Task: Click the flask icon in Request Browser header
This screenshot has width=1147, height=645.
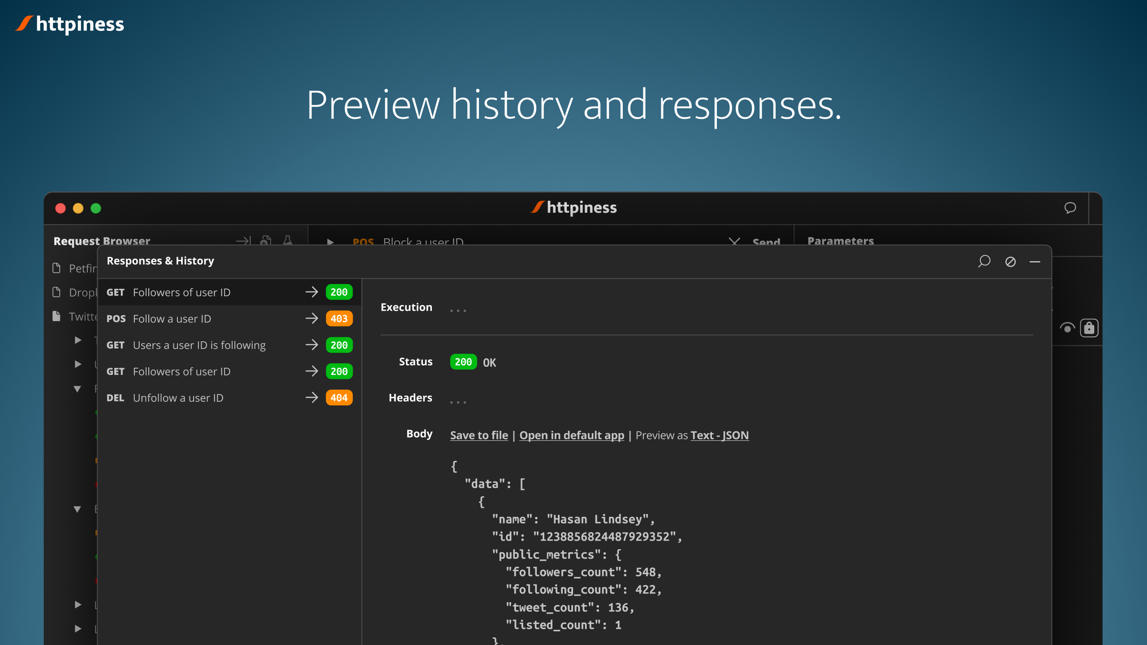Action: (288, 241)
